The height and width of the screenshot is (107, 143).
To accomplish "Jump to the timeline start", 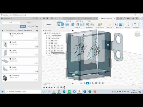I will click(x=44, y=88).
